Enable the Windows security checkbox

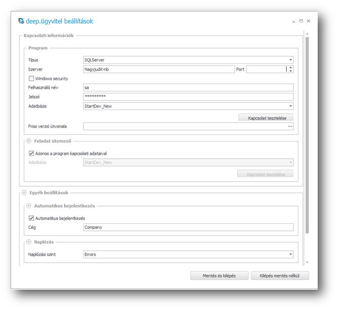click(31, 79)
